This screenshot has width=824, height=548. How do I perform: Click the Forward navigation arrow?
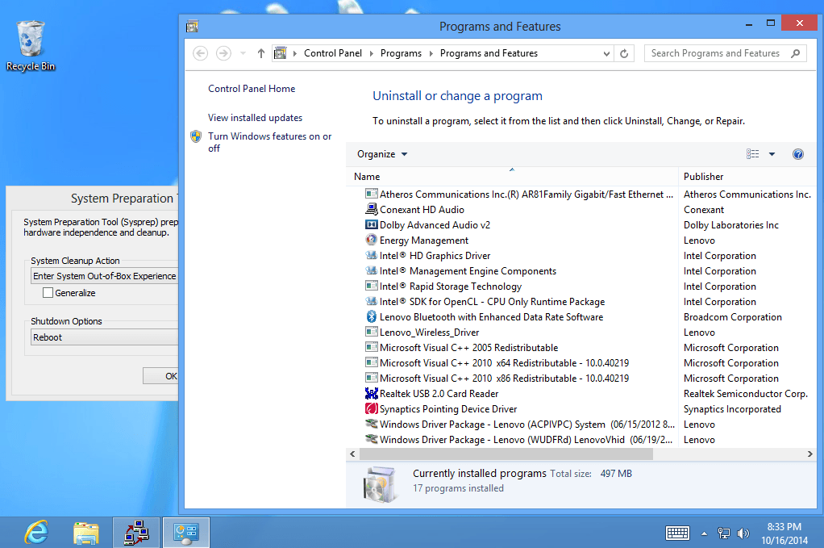223,53
